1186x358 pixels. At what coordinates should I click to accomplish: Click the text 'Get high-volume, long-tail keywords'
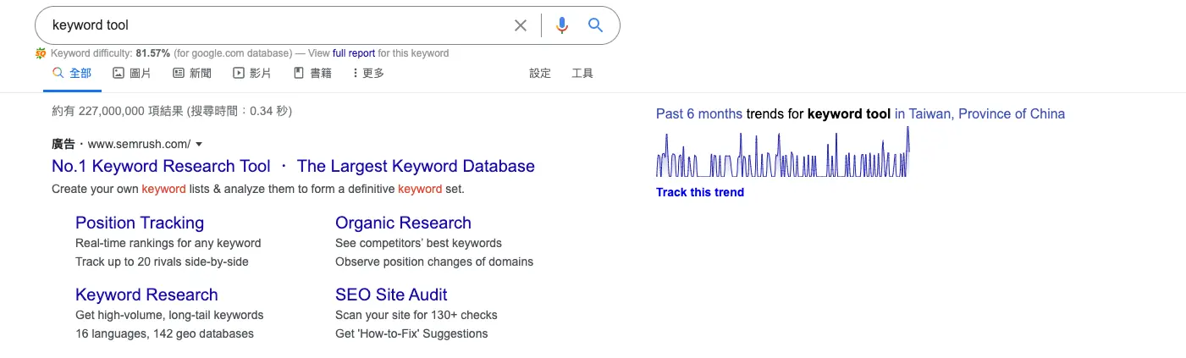(169, 315)
